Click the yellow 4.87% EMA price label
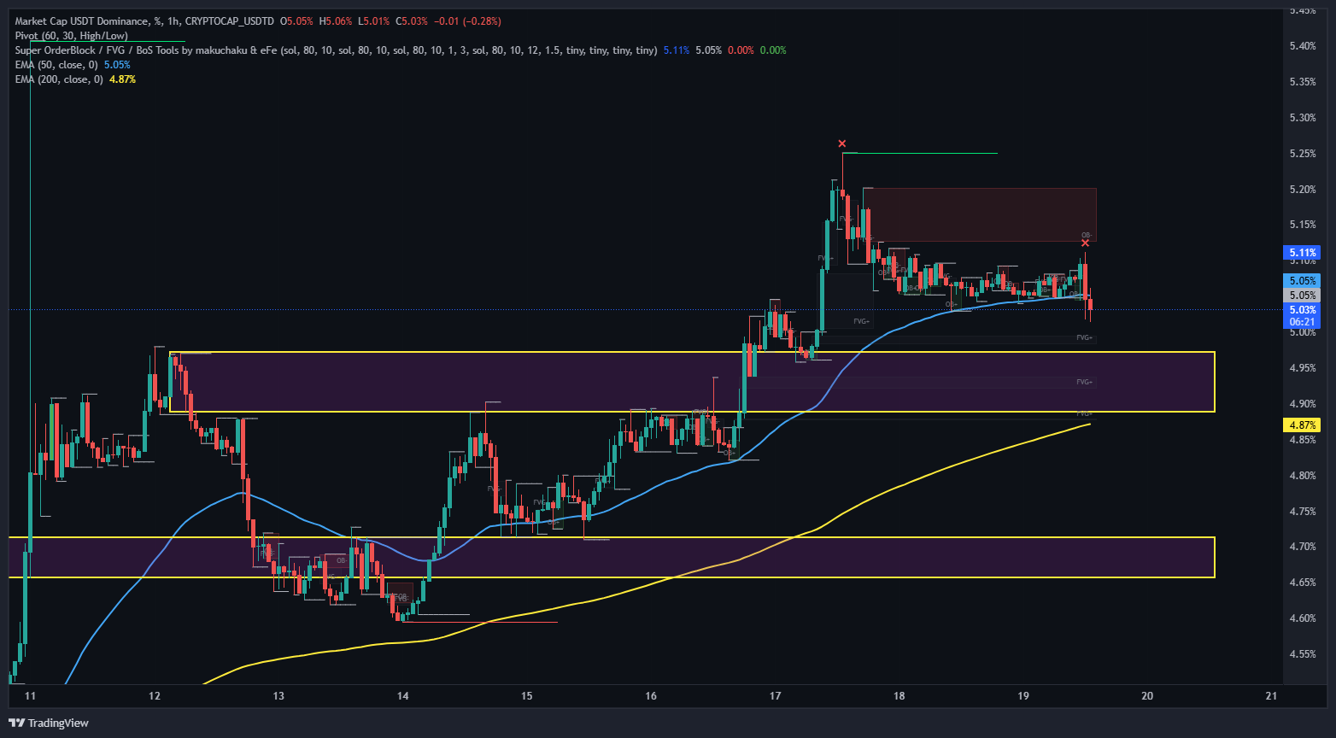The image size is (1336, 738). click(1302, 425)
